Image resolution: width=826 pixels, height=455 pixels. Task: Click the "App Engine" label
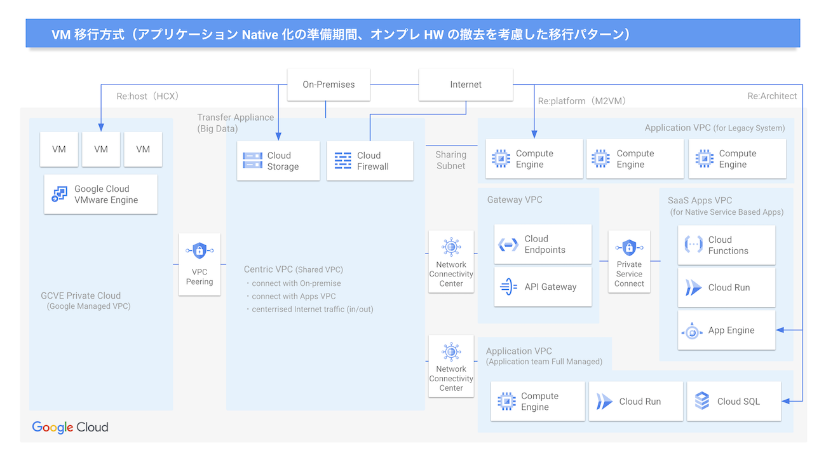tap(731, 331)
